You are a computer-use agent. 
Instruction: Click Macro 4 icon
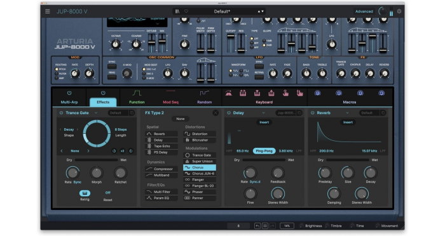tap(381, 93)
